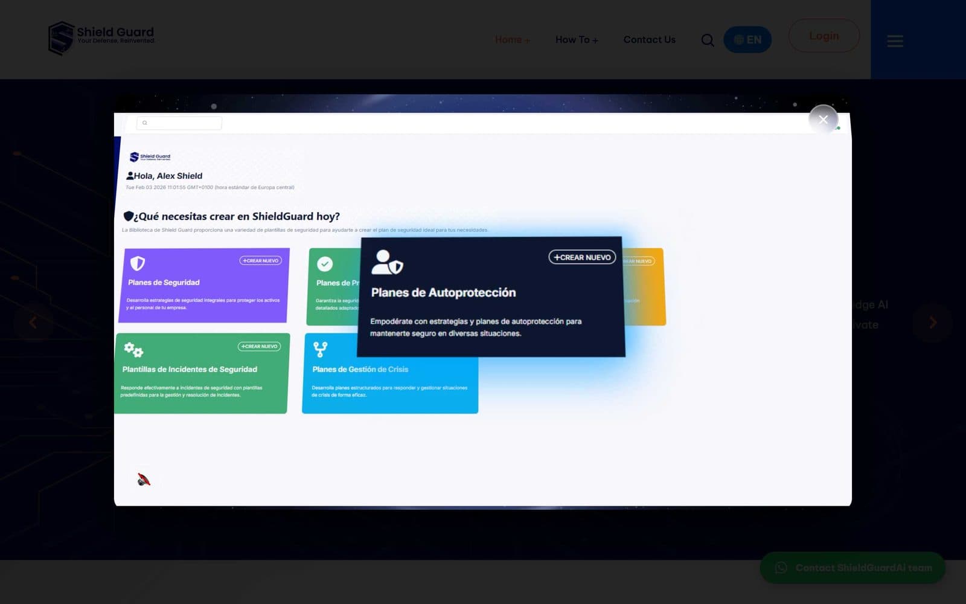Open the EN language selector
Viewport: 966px width, 604px height.
point(747,40)
